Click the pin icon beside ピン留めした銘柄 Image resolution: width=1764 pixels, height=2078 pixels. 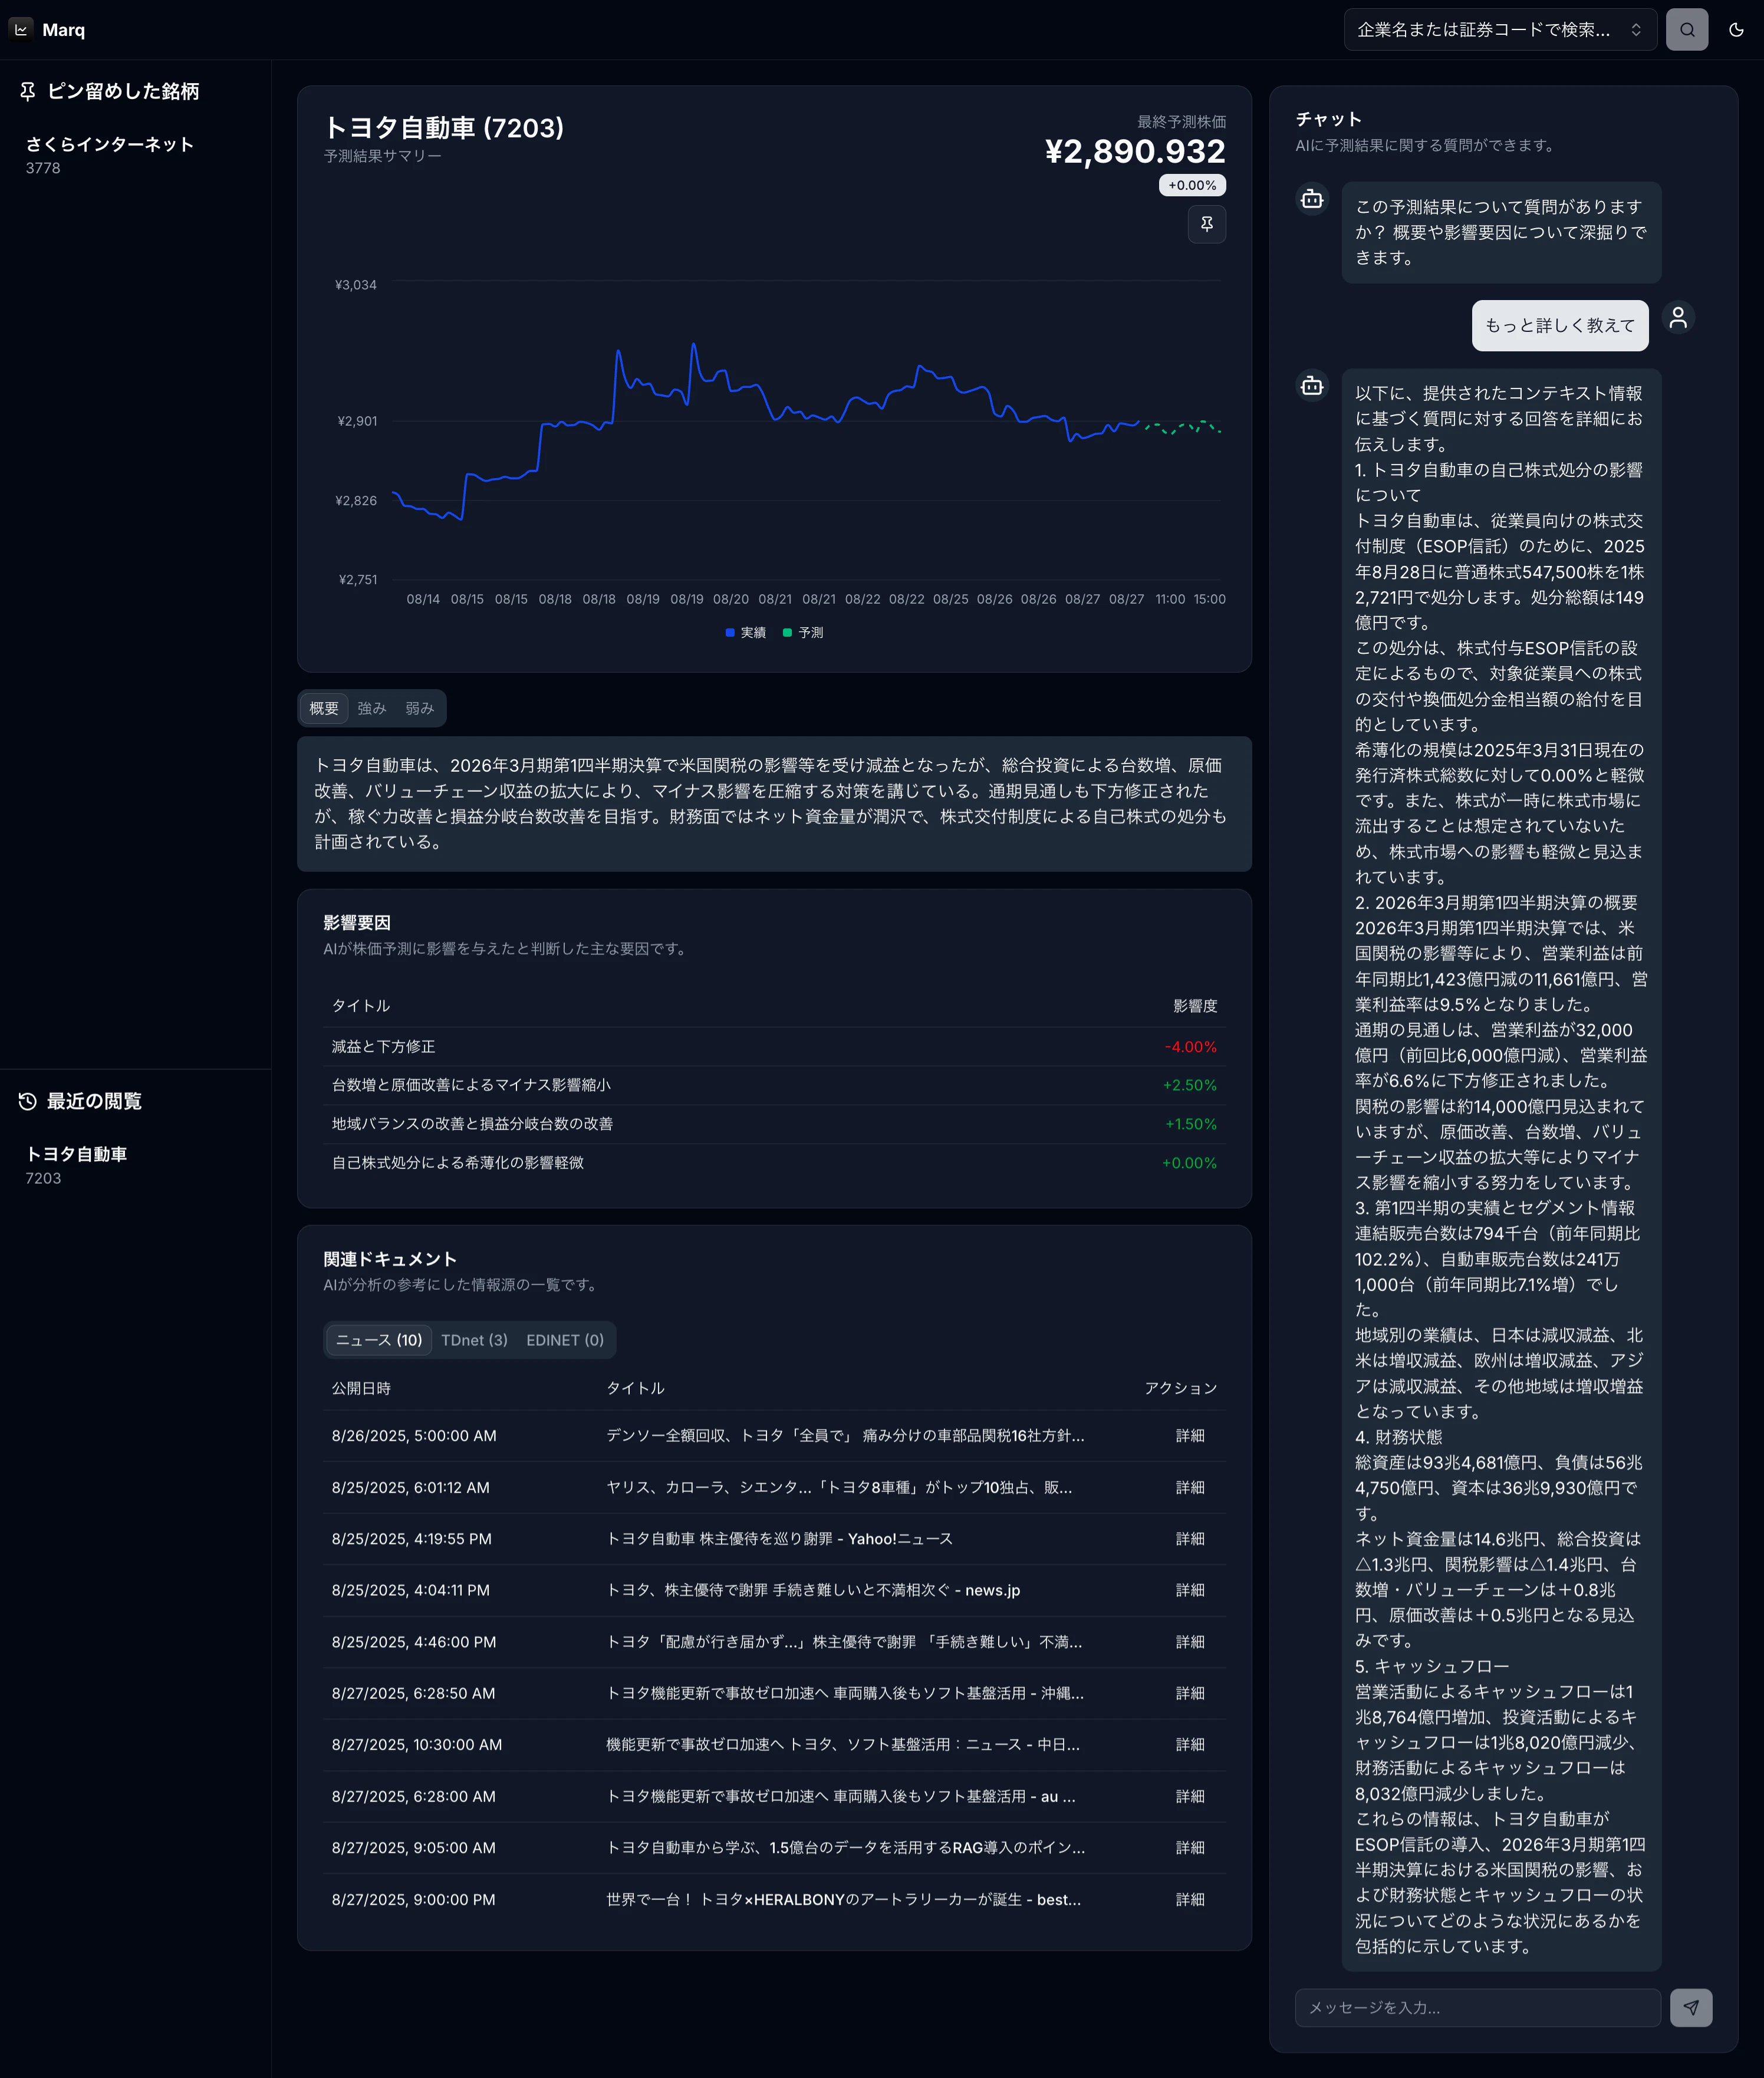point(28,92)
